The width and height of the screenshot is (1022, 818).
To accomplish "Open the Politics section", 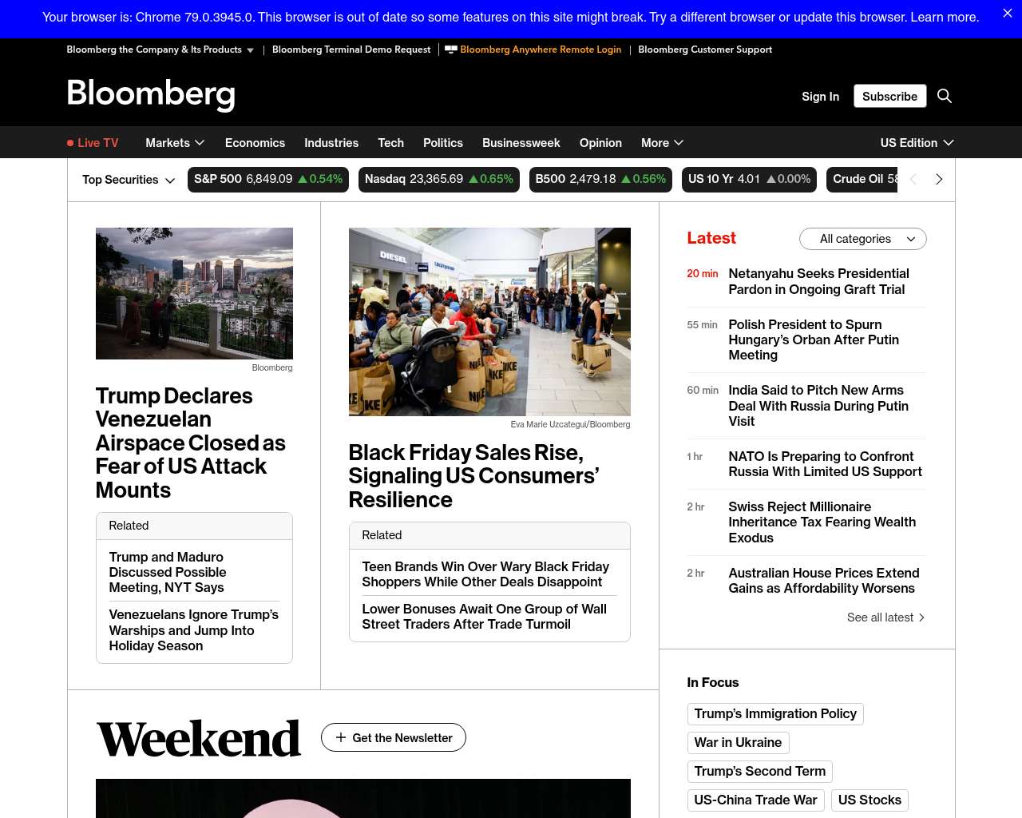I will point(443,143).
